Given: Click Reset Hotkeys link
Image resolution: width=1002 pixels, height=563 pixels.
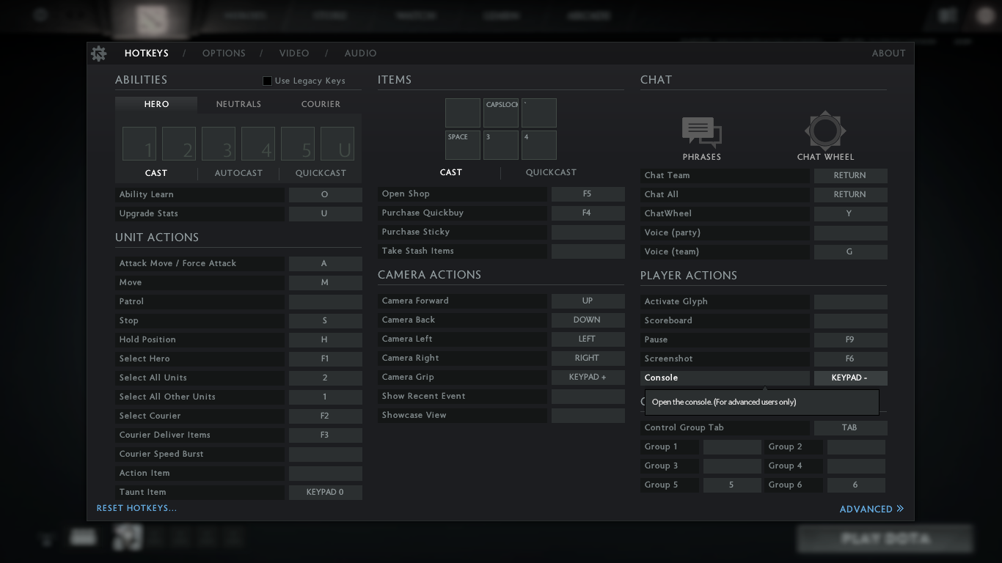Looking at the screenshot, I should [x=136, y=508].
